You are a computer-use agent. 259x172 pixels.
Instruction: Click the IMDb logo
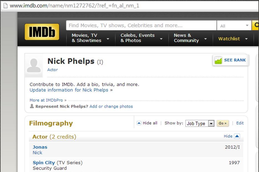pyautogui.click(x=42, y=32)
